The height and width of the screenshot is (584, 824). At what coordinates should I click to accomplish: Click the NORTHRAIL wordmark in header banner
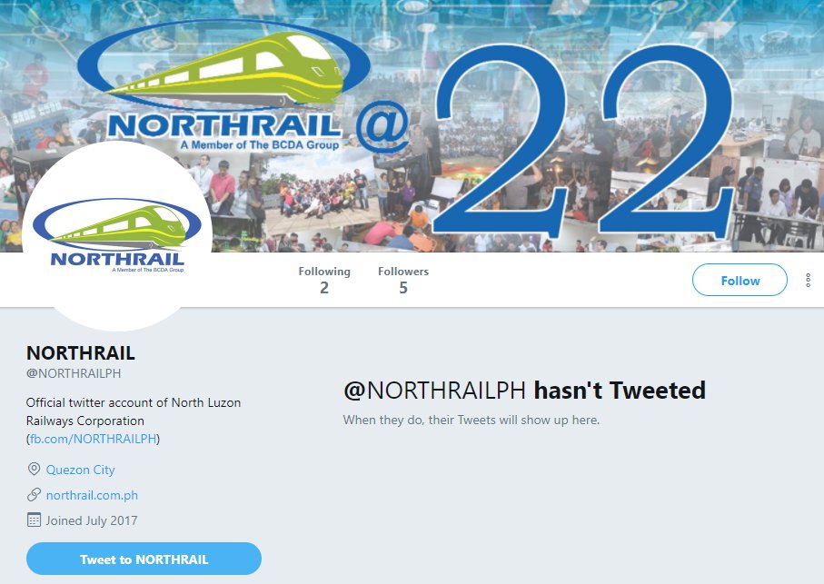click(225, 126)
